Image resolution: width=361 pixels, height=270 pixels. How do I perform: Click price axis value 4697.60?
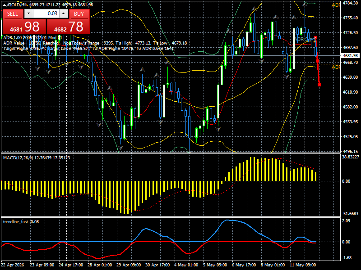[350, 48]
